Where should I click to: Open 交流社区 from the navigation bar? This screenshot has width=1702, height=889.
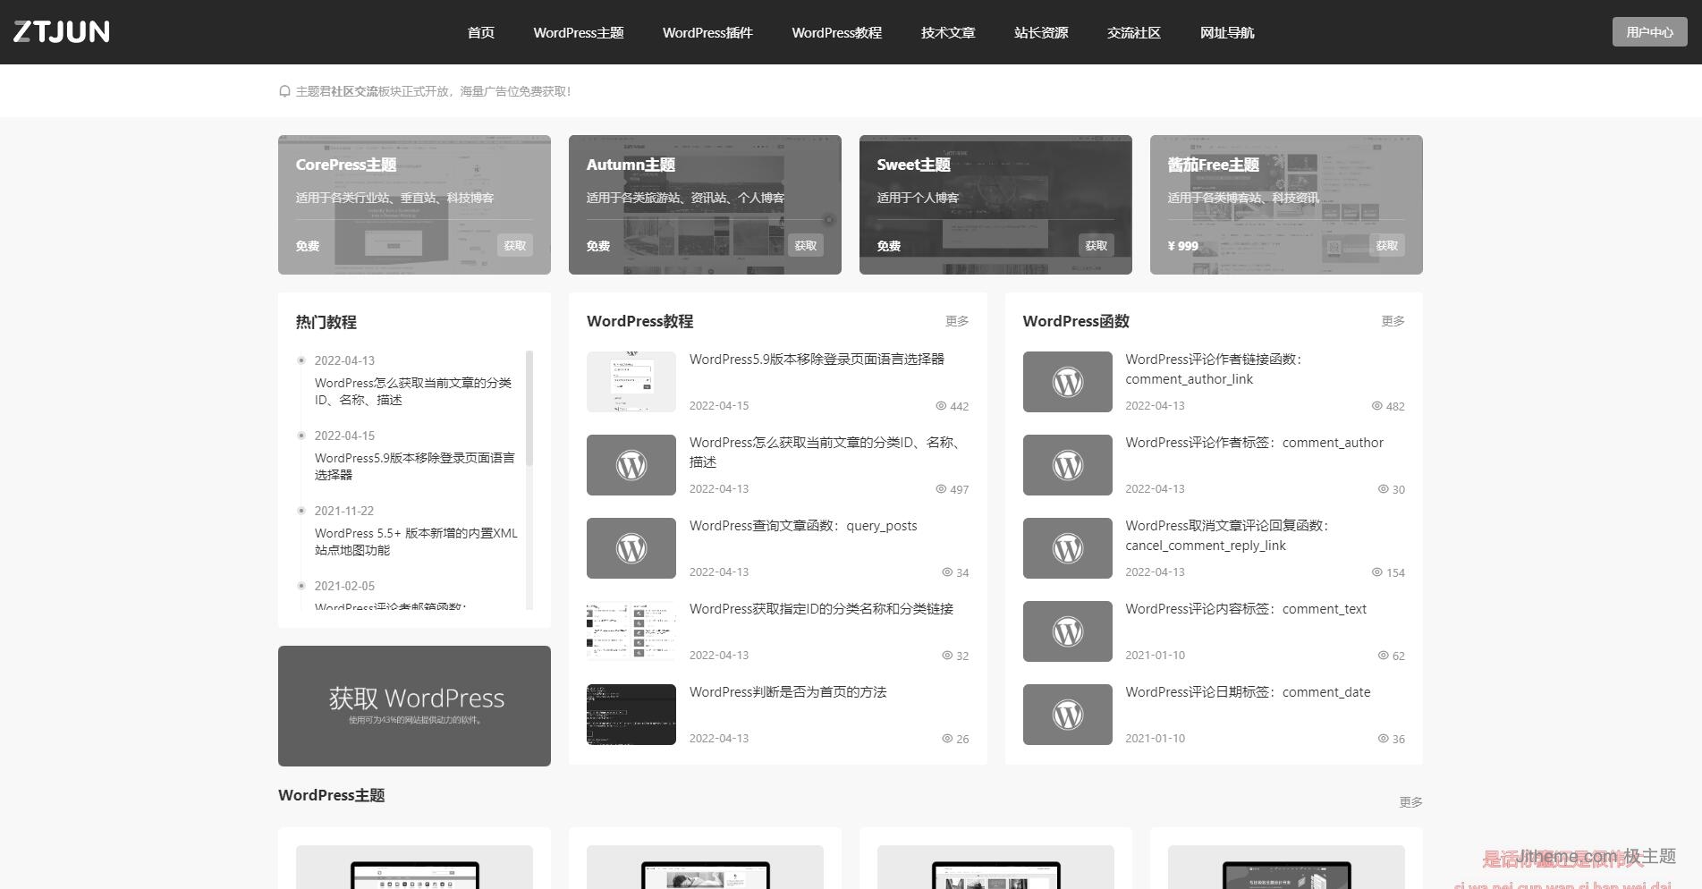point(1134,32)
